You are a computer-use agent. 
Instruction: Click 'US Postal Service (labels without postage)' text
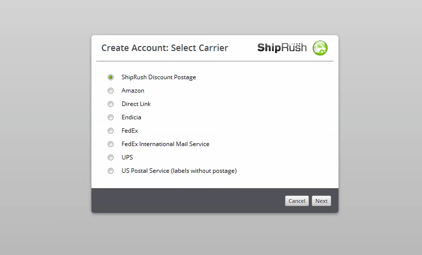pos(179,171)
